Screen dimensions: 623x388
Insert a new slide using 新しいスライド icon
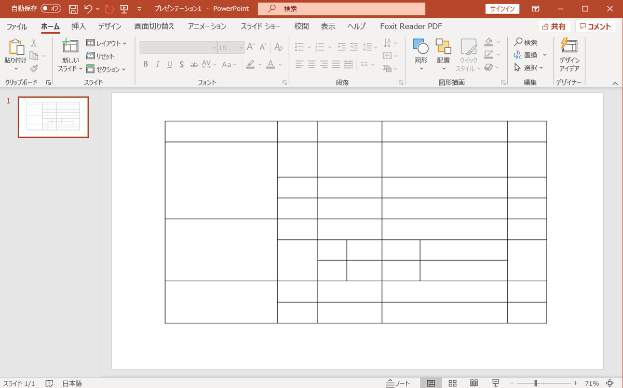(70, 46)
